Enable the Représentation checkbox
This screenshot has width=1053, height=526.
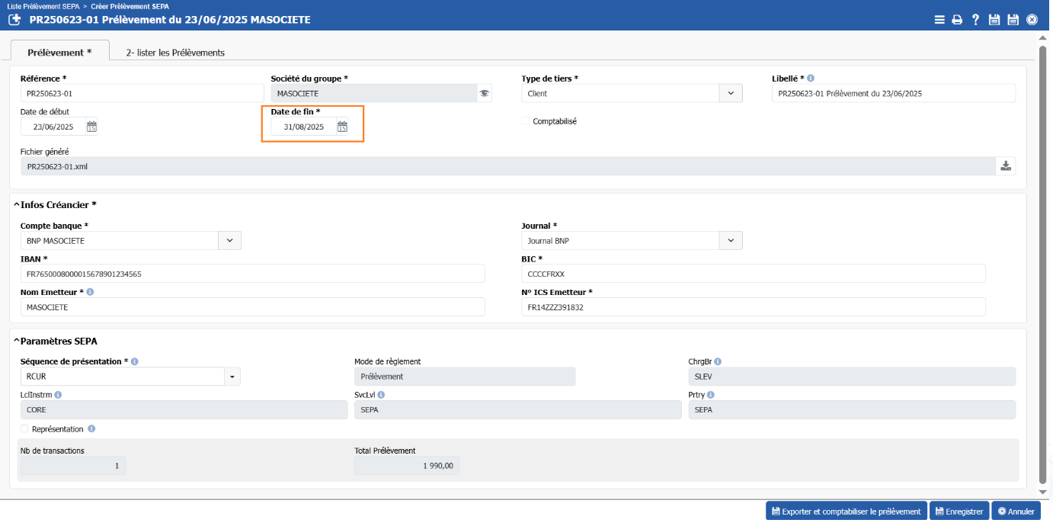[x=25, y=429]
